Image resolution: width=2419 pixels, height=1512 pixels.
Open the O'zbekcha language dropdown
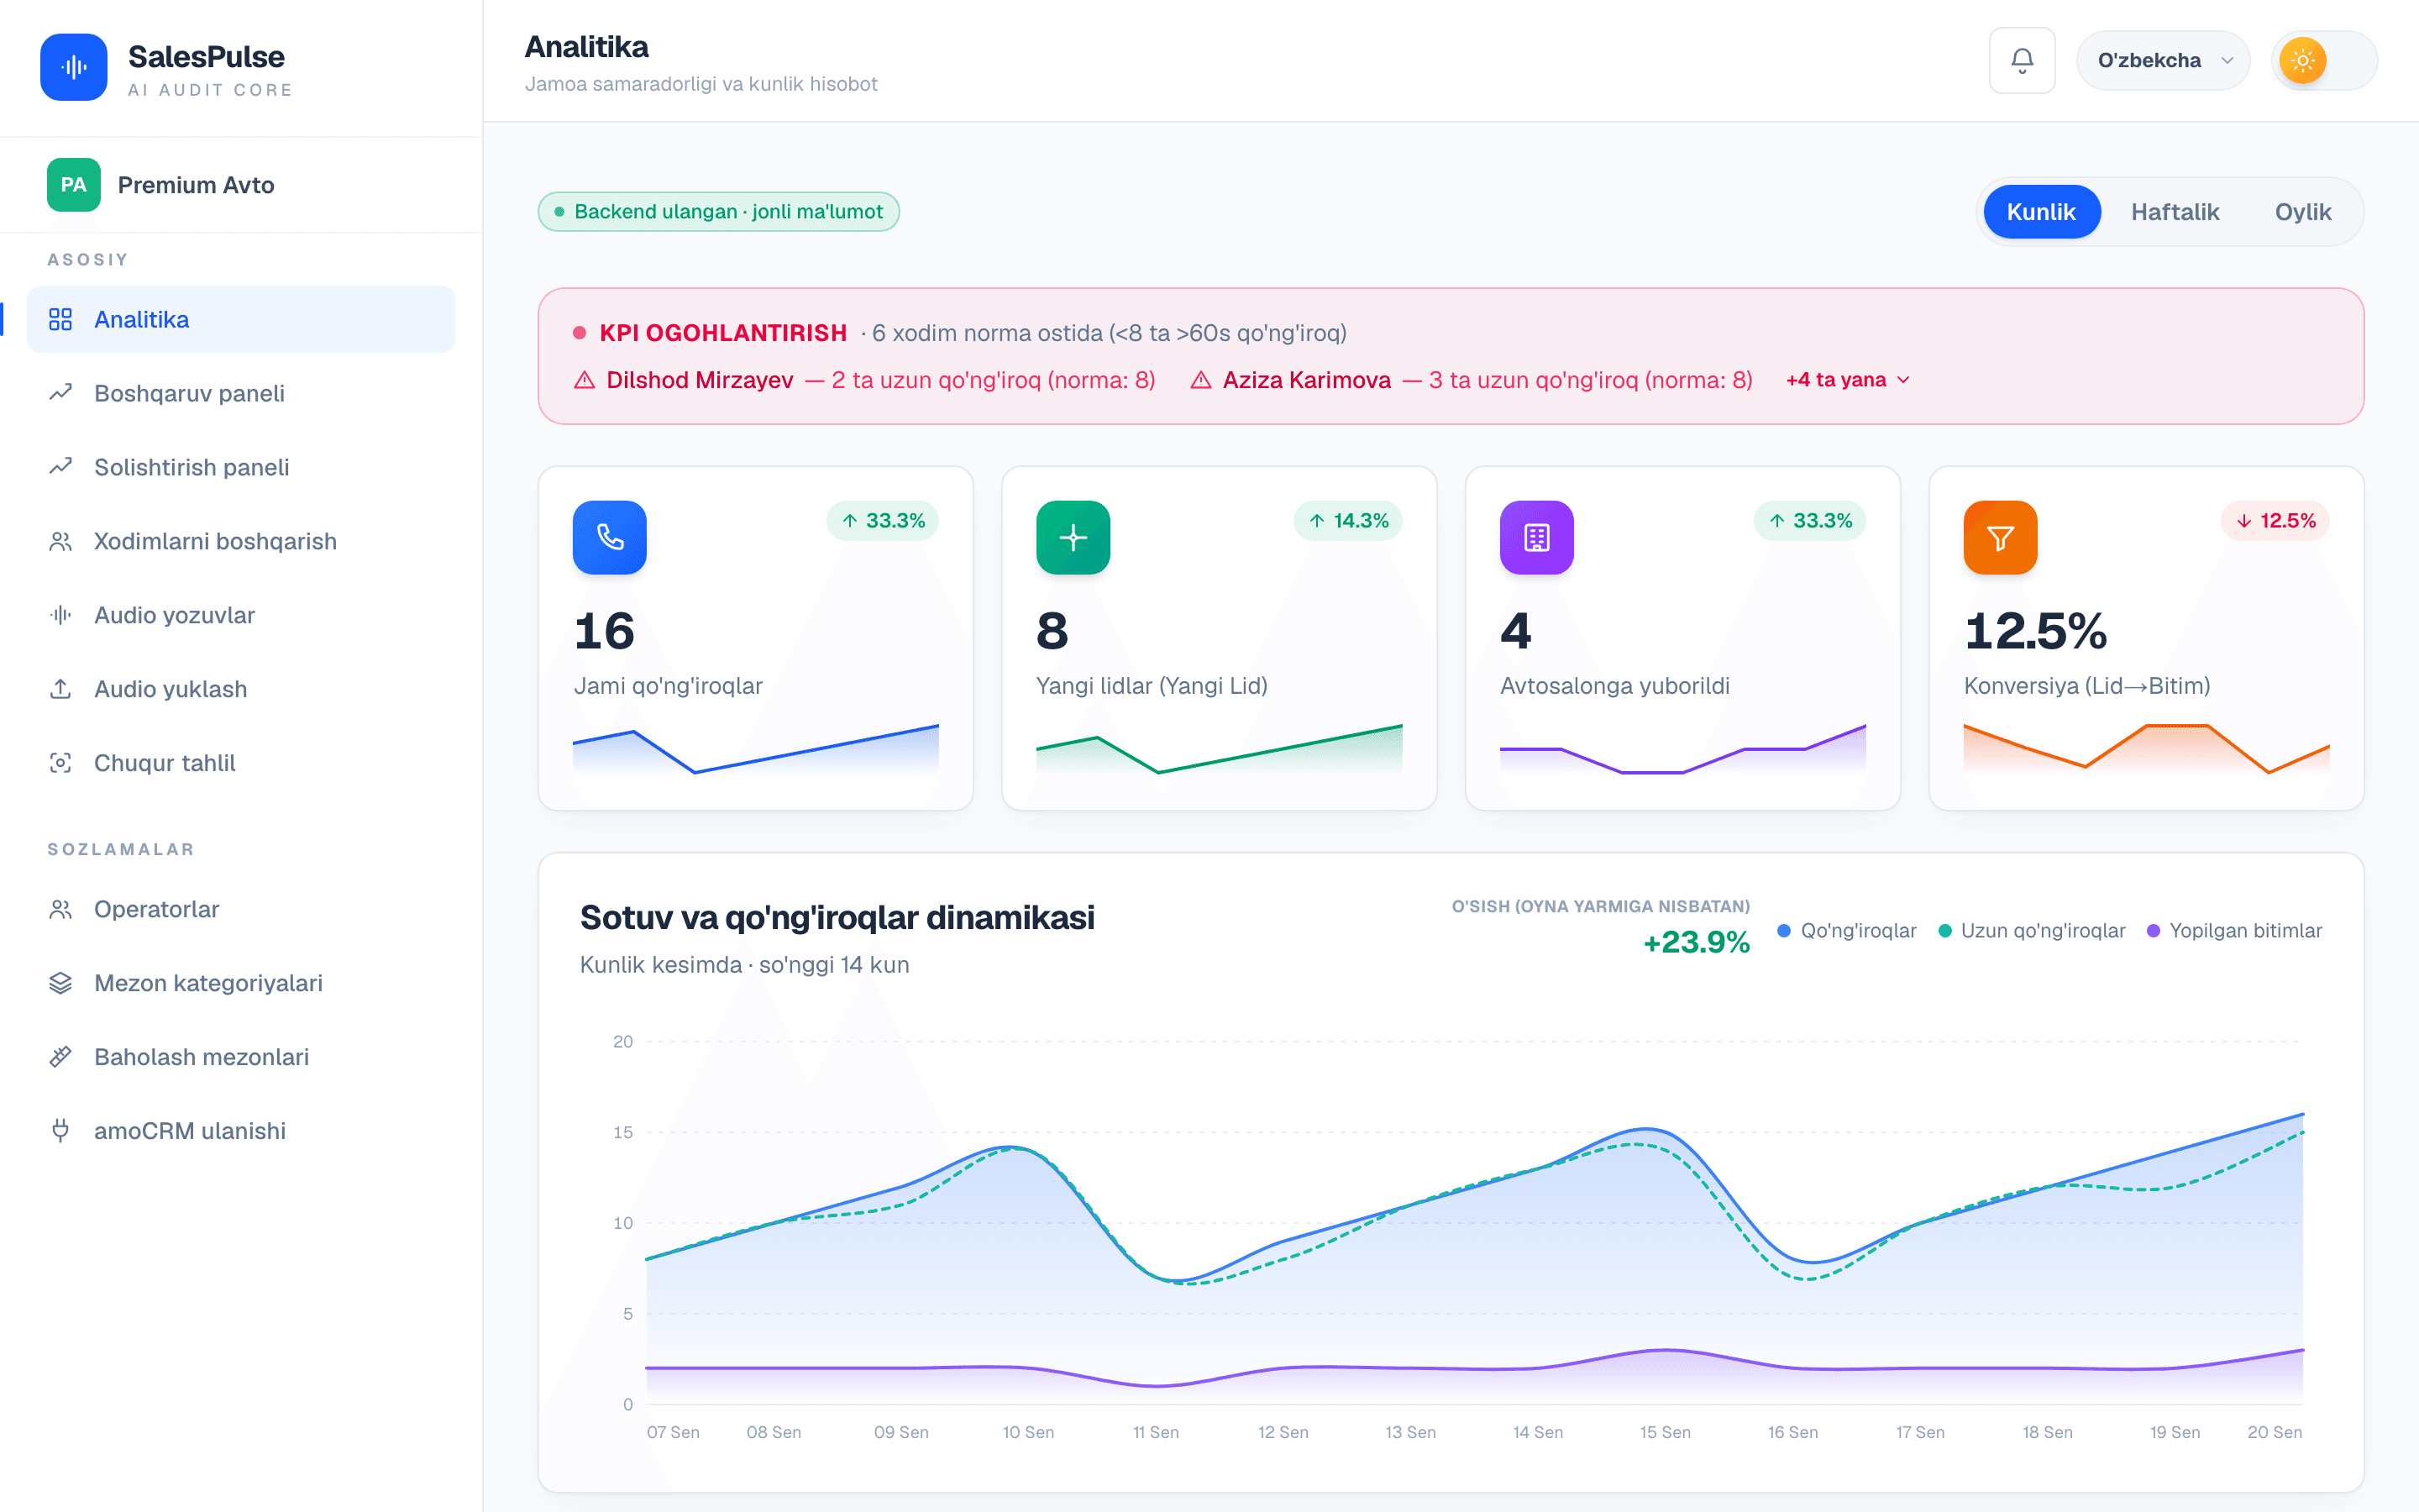pyautogui.click(x=2163, y=61)
